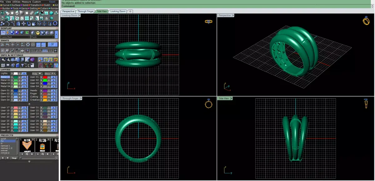Click the floppy disk save icon in the toolbar

click(41, 18)
